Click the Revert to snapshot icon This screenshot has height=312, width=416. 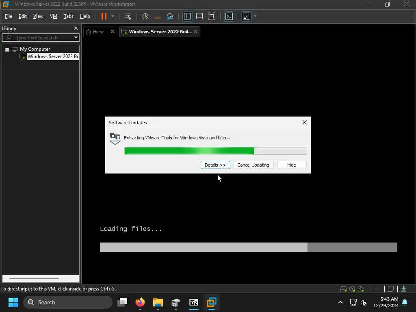click(158, 16)
